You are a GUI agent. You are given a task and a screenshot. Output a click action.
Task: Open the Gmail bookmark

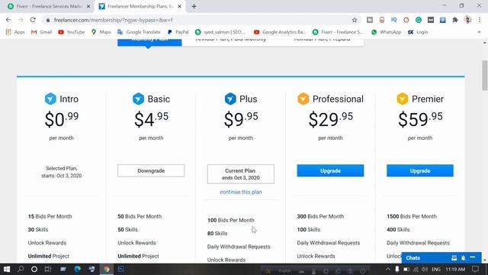(x=41, y=32)
